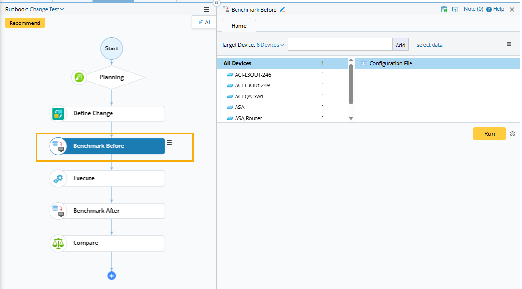
Task: Collapse the panel using double-chevron icon
Action: pyautogui.click(x=216, y=3)
